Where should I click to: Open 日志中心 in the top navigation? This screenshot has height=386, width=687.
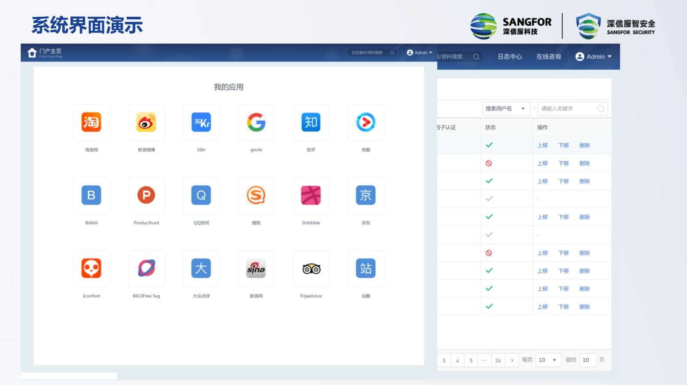pyautogui.click(x=510, y=57)
